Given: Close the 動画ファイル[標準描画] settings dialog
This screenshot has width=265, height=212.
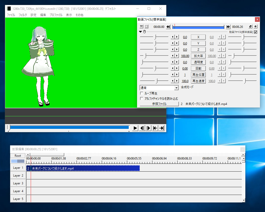Looking at the screenshot, I should pos(257,20).
